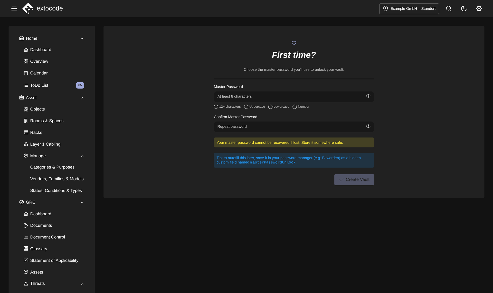Show the Master Password via eye icon

point(368,96)
